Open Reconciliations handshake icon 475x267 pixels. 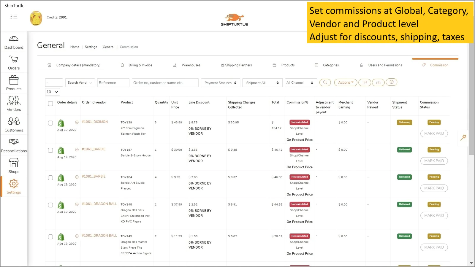14,142
